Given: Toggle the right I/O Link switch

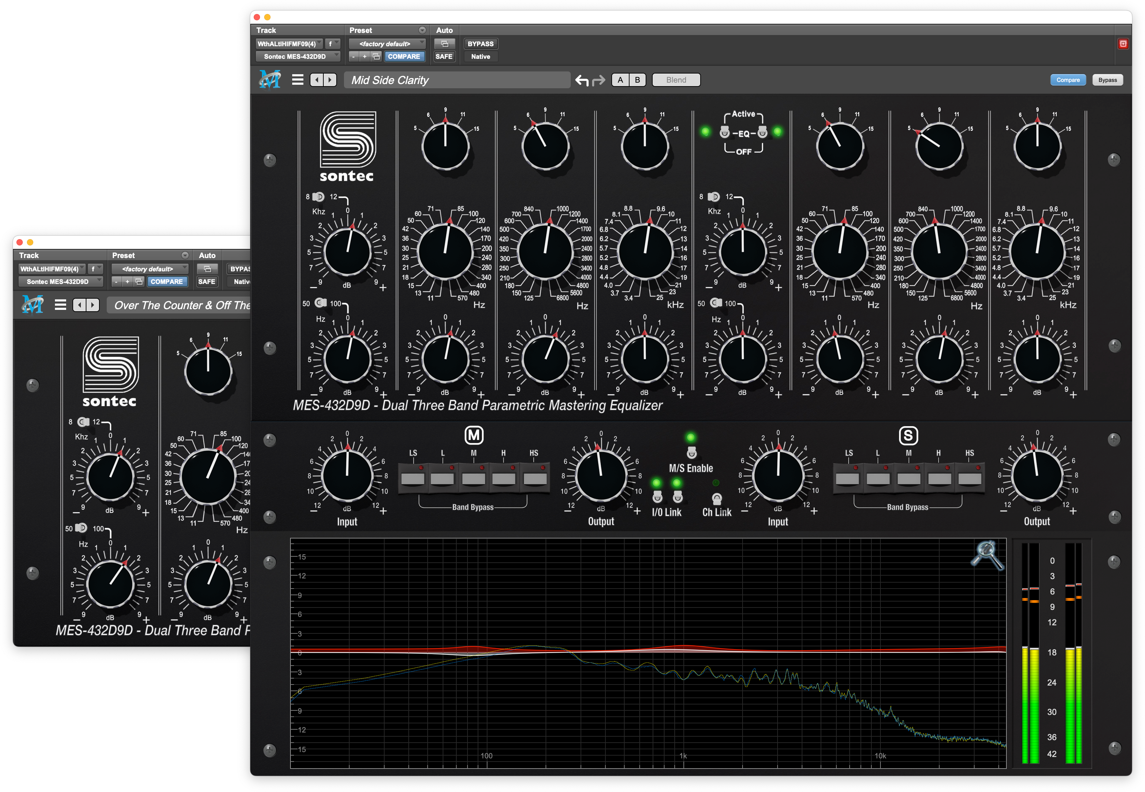Looking at the screenshot, I should pyautogui.click(x=677, y=496).
